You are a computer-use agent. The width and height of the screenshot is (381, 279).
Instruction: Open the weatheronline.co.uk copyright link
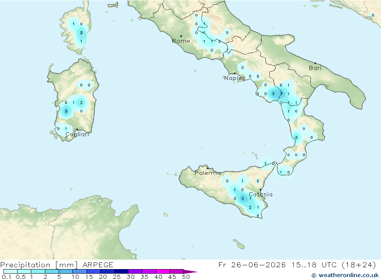click(x=345, y=275)
